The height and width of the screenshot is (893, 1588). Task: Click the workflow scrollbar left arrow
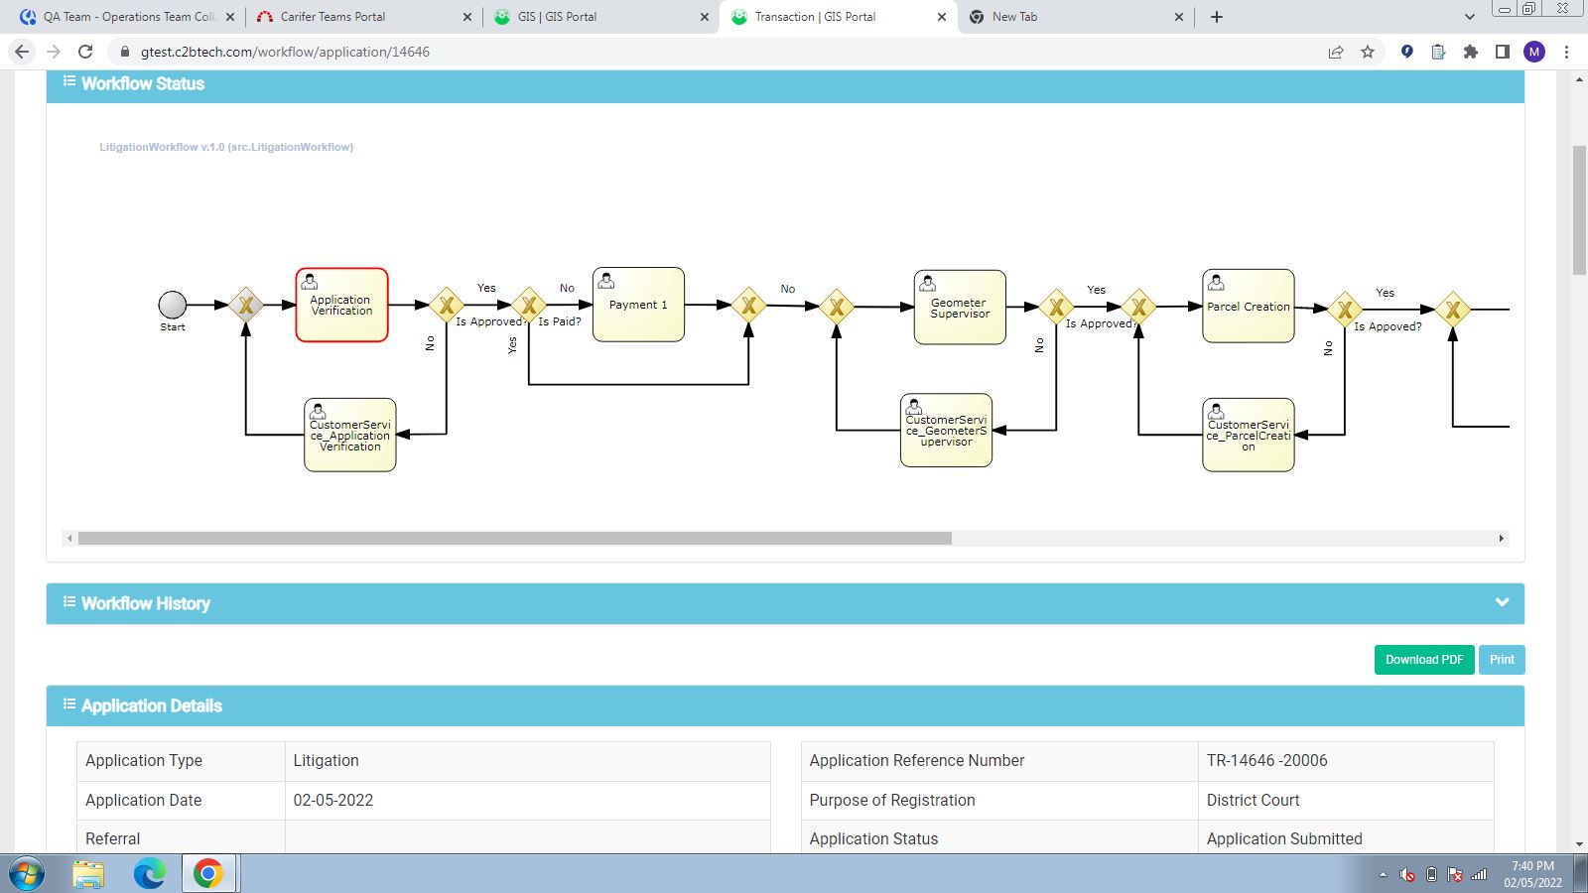69,539
